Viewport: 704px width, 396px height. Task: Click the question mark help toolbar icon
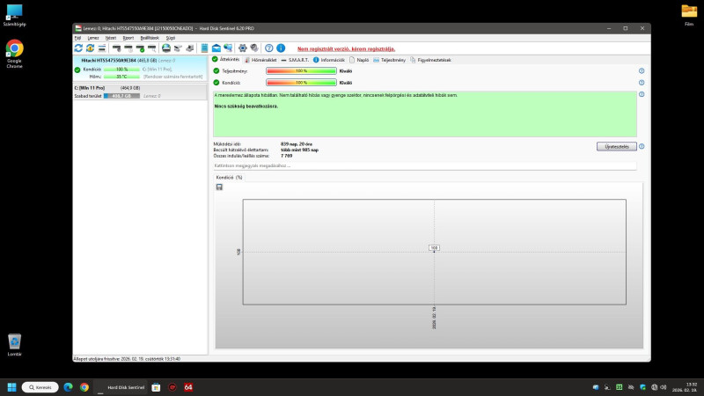click(269, 48)
